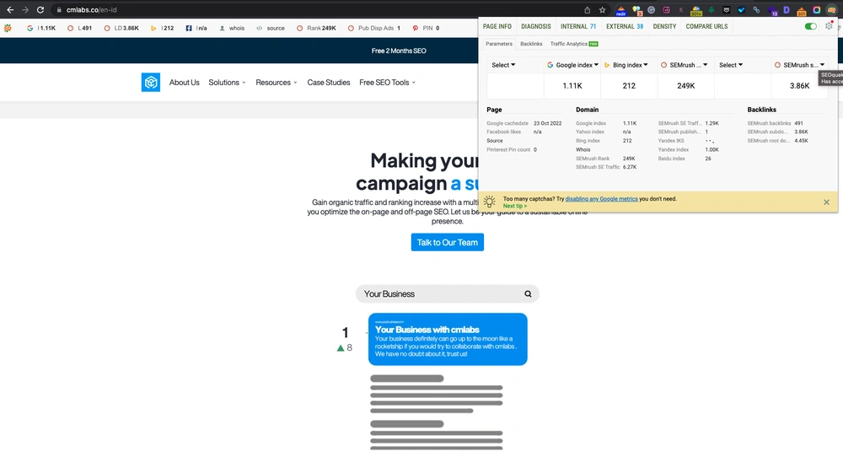The image size is (843, 457).
Task: Click the SEMrush links L 491 item
Action: 79,28
